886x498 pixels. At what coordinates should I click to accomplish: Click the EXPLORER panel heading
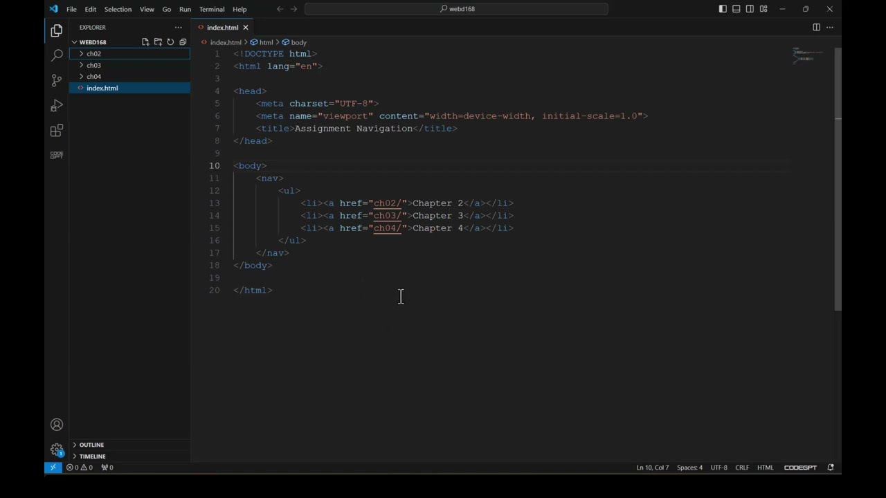click(x=92, y=28)
